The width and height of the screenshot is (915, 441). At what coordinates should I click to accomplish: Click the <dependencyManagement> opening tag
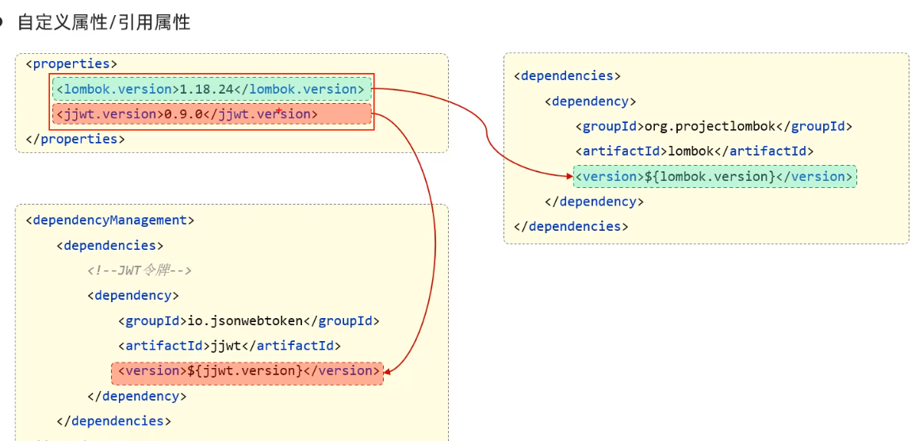click(109, 220)
